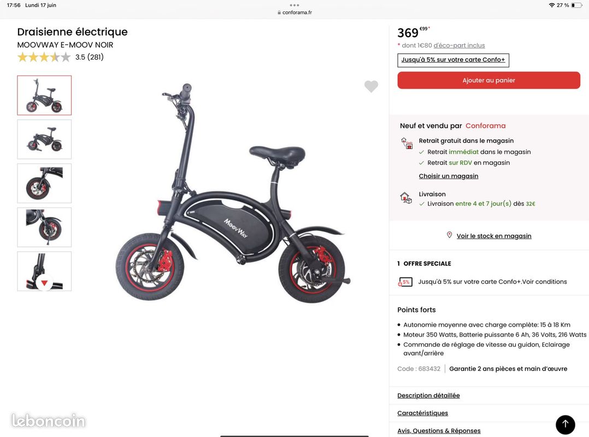The height and width of the screenshot is (437, 589).
Task: Click the star rating of 3.5
Action: point(44,57)
